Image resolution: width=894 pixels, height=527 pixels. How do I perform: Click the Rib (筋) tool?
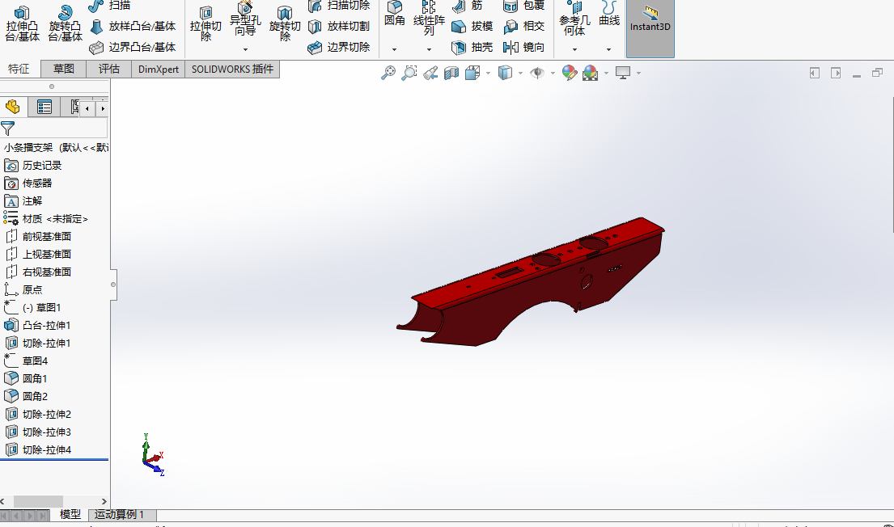coord(468,6)
